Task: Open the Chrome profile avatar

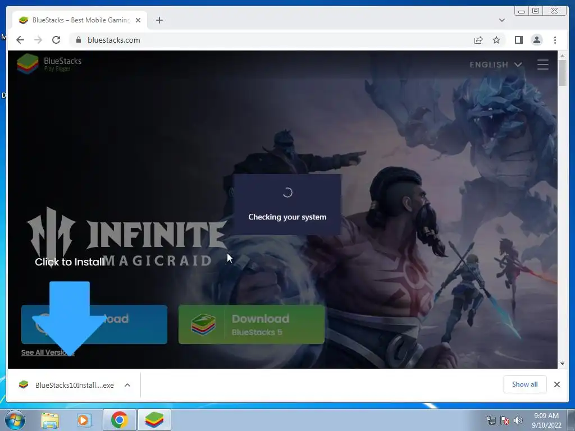Action: pos(537,40)
